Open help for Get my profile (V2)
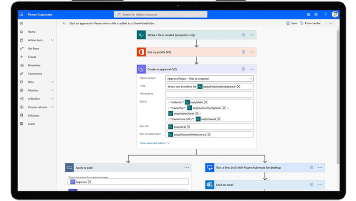Image resolution: width=356 pixels, height=201 pixels. [x=243, y=52]
